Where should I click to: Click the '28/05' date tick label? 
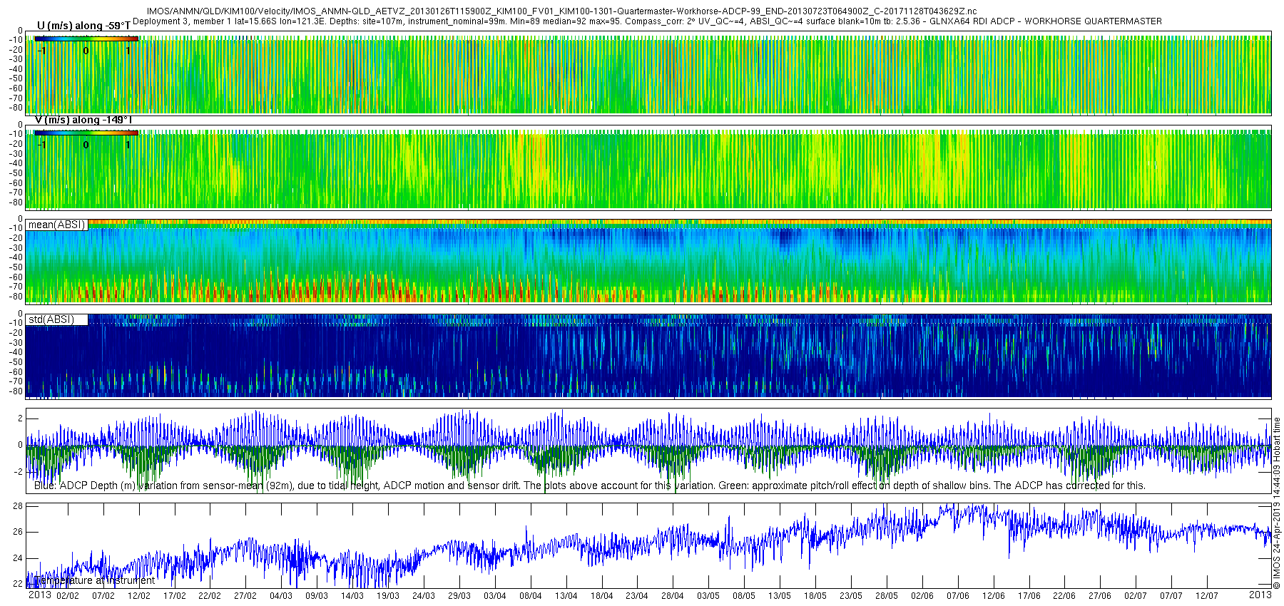(887, 596)
